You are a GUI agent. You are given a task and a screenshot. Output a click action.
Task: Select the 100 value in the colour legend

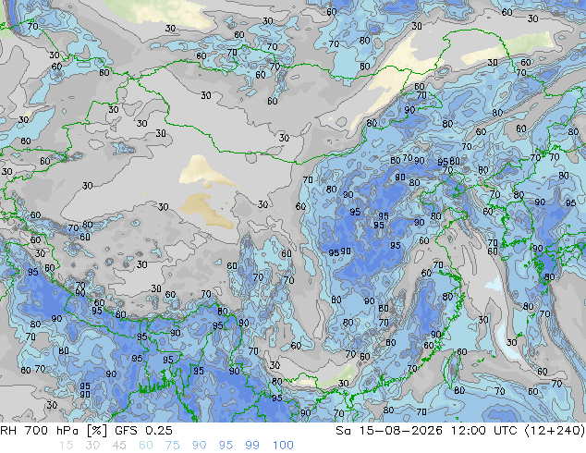283,446
